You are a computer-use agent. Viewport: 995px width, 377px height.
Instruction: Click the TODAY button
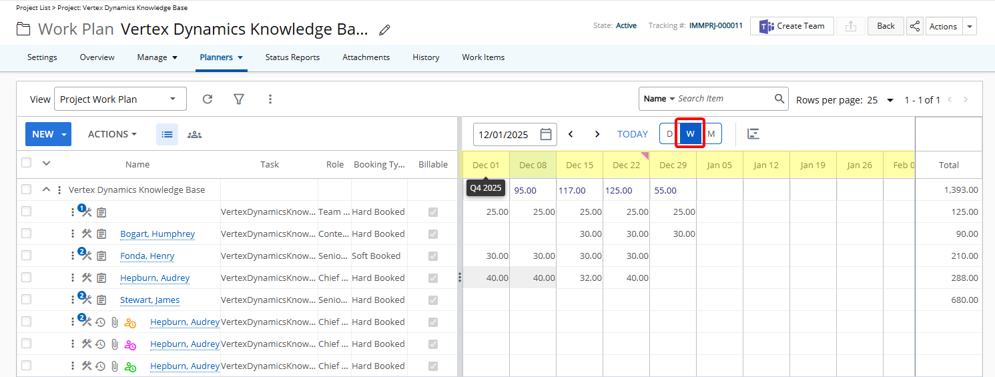[x=632, y=134]
